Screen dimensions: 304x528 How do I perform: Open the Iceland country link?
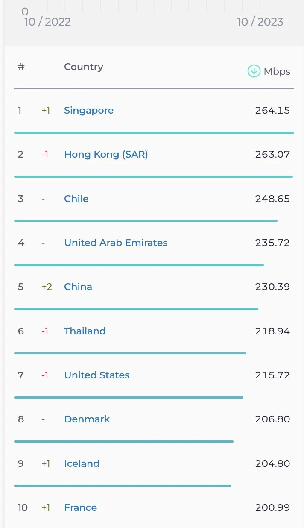point(82,463)
